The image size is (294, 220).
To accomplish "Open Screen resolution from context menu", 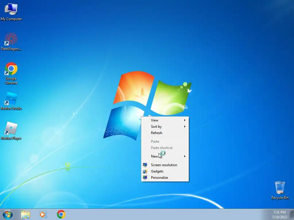I will pyautogui.click(x=165, y=165).
